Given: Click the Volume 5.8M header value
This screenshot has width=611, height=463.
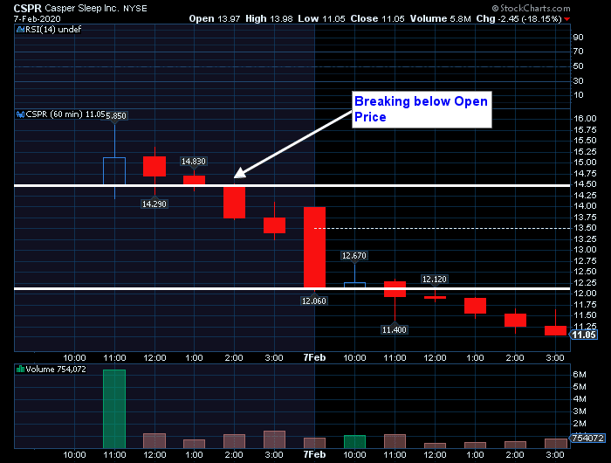Looking at the screenshot, I should [x=440, y=18].
